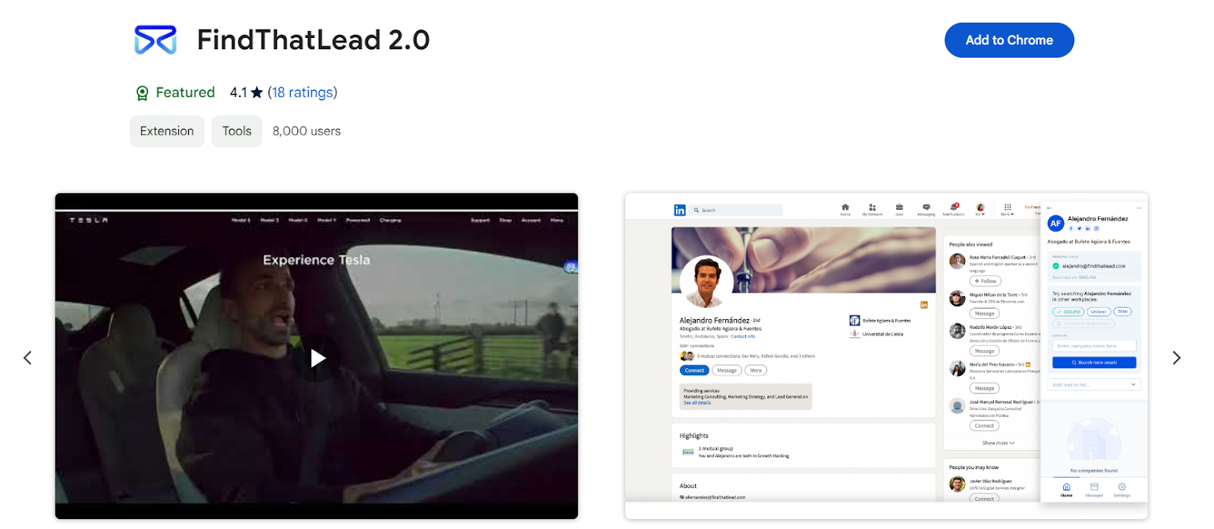Screen dimensions: 1214x529
Task: Click the FindThatLead logo icon
Action: pyautogui.click(x=156, y=40)
